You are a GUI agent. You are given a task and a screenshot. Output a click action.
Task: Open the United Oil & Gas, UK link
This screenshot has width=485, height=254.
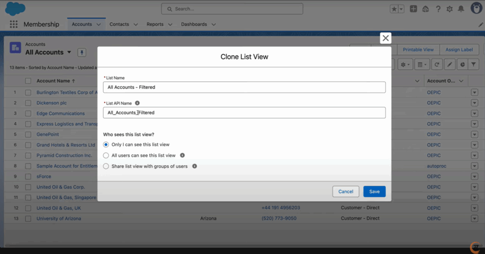(58, 208)
